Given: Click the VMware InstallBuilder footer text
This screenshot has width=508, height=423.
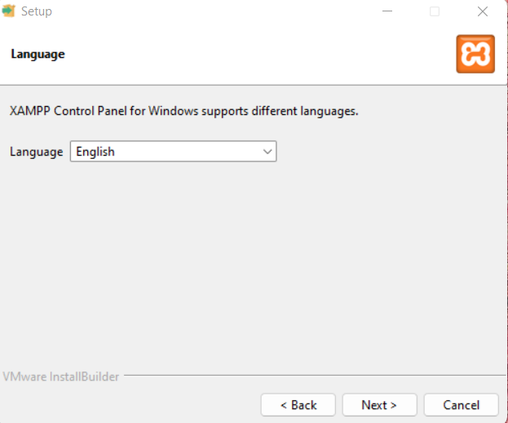Looking at the screenshot, I should [61, 377].
